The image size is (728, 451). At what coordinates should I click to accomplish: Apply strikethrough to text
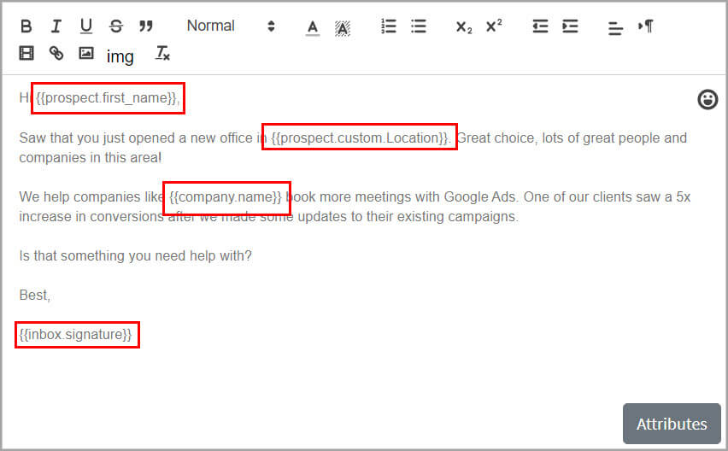116,26
